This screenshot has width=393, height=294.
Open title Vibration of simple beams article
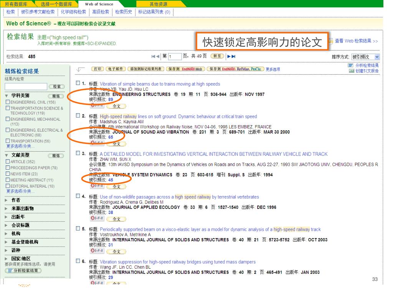click(x=160, y=84)
